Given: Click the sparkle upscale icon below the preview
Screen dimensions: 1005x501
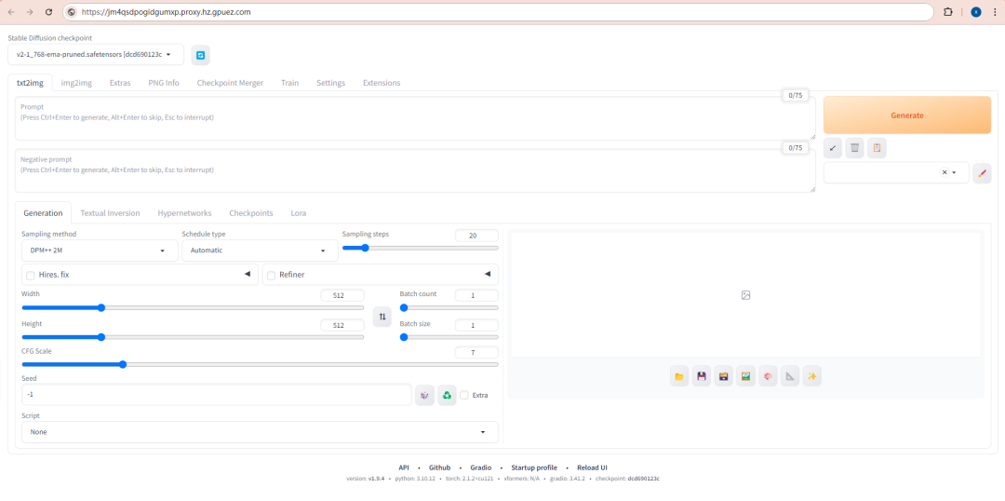Looking at the screenshot, I should 812,376.
